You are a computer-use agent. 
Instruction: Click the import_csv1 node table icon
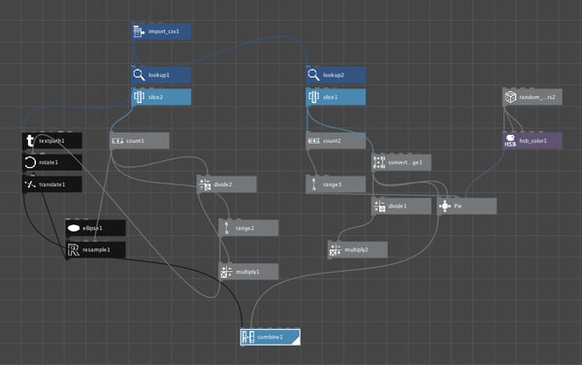pos(139,32)
